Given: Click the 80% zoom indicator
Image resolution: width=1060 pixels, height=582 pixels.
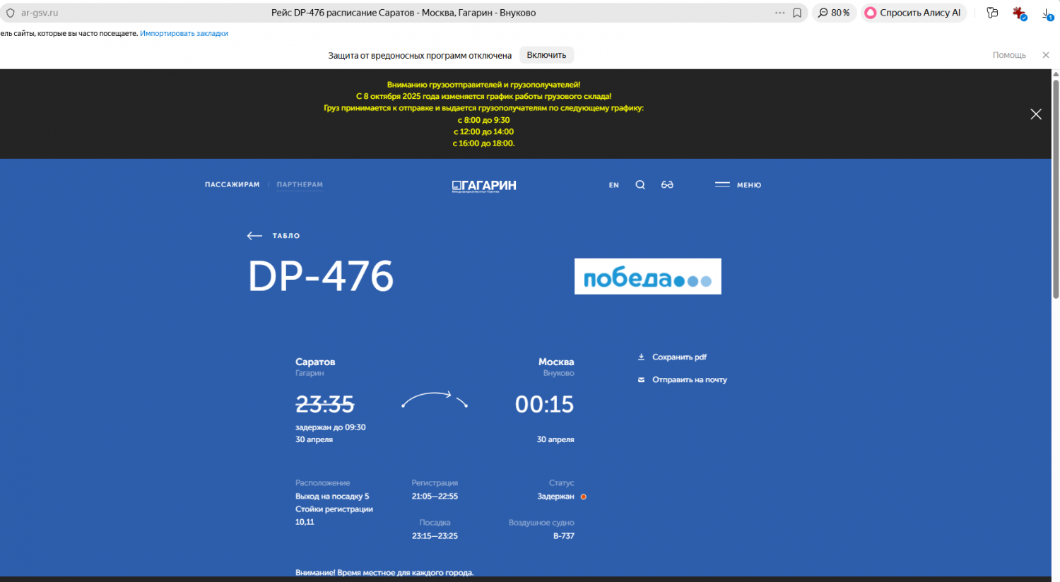Looking at the screenshot, I should [x=835, y=13].
